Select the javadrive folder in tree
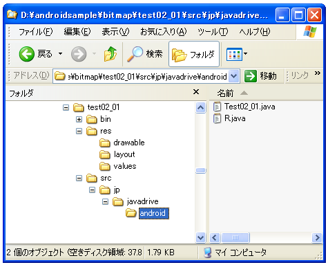Viewport: 328px width, 265px height. click(x=142, y=201)
